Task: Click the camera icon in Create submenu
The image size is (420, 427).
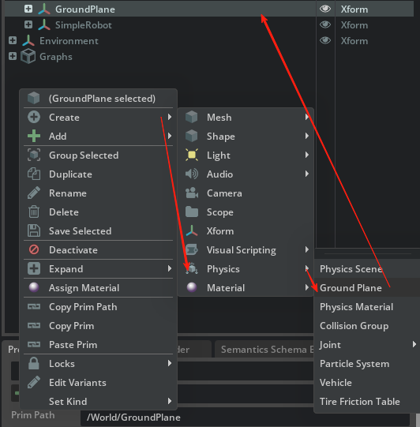Action: tap(192, 193)
